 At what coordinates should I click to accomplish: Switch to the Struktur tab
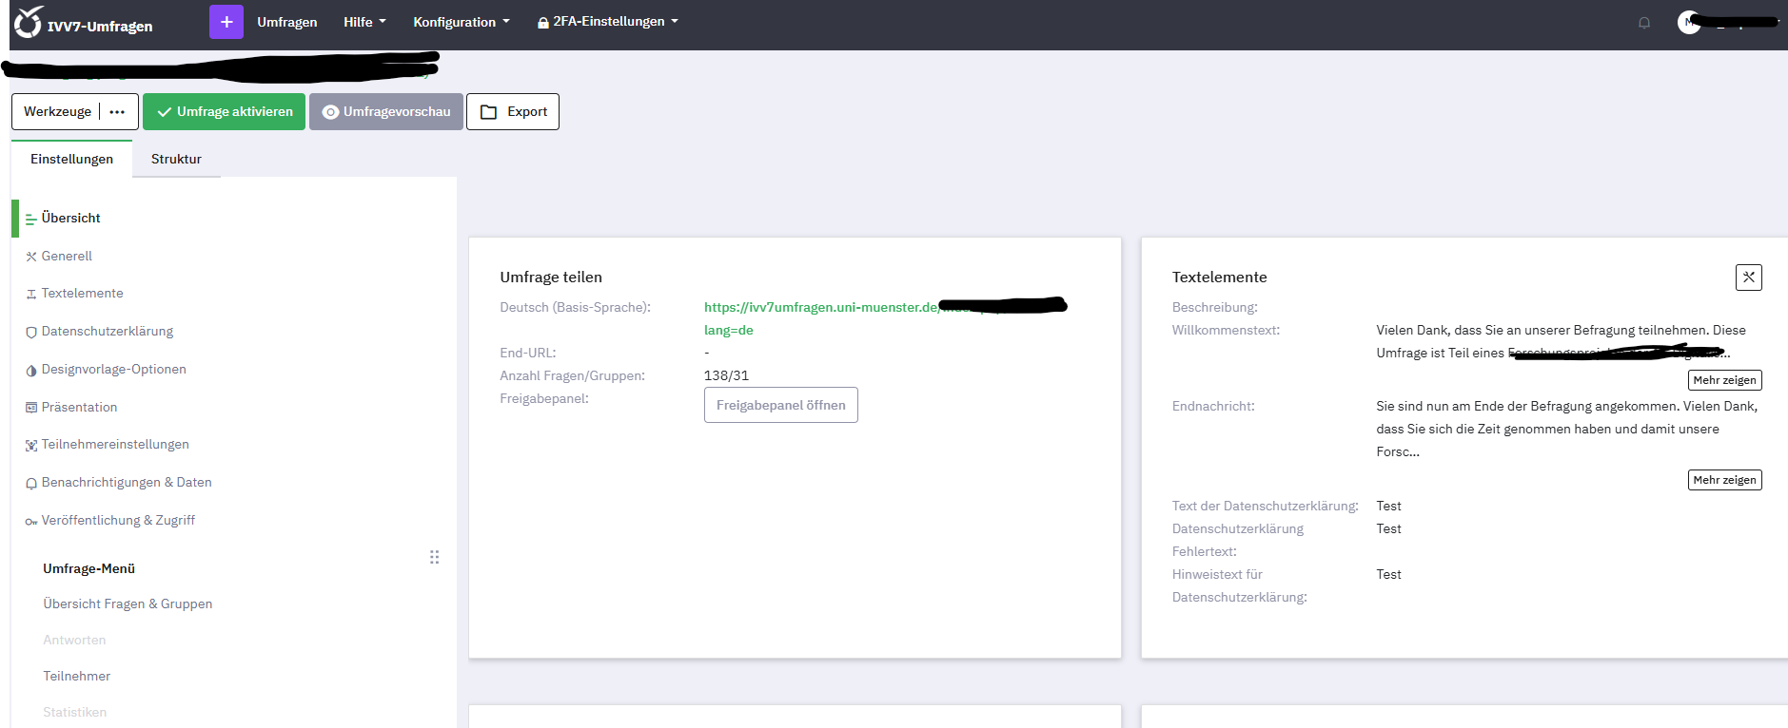176,159
